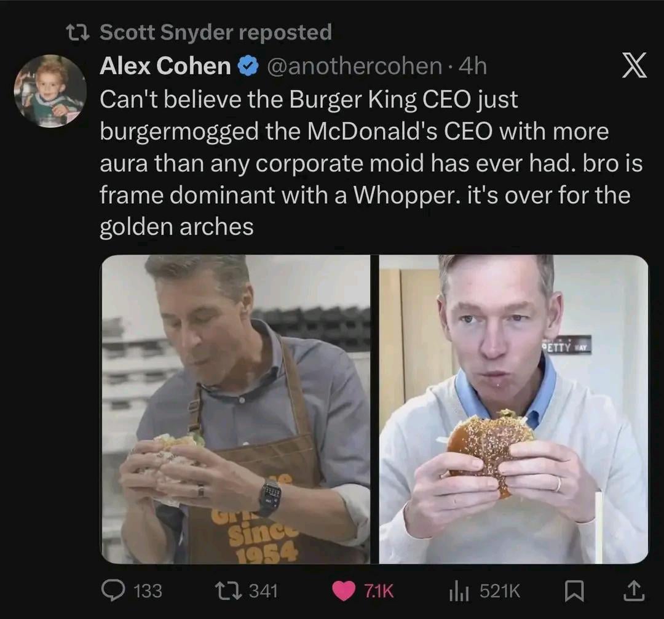Click the 521K views count

[x=499, y=591]
